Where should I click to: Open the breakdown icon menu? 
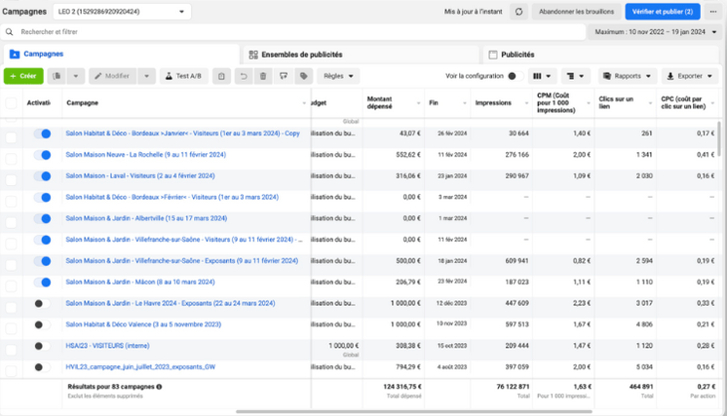tap(576, 76)
